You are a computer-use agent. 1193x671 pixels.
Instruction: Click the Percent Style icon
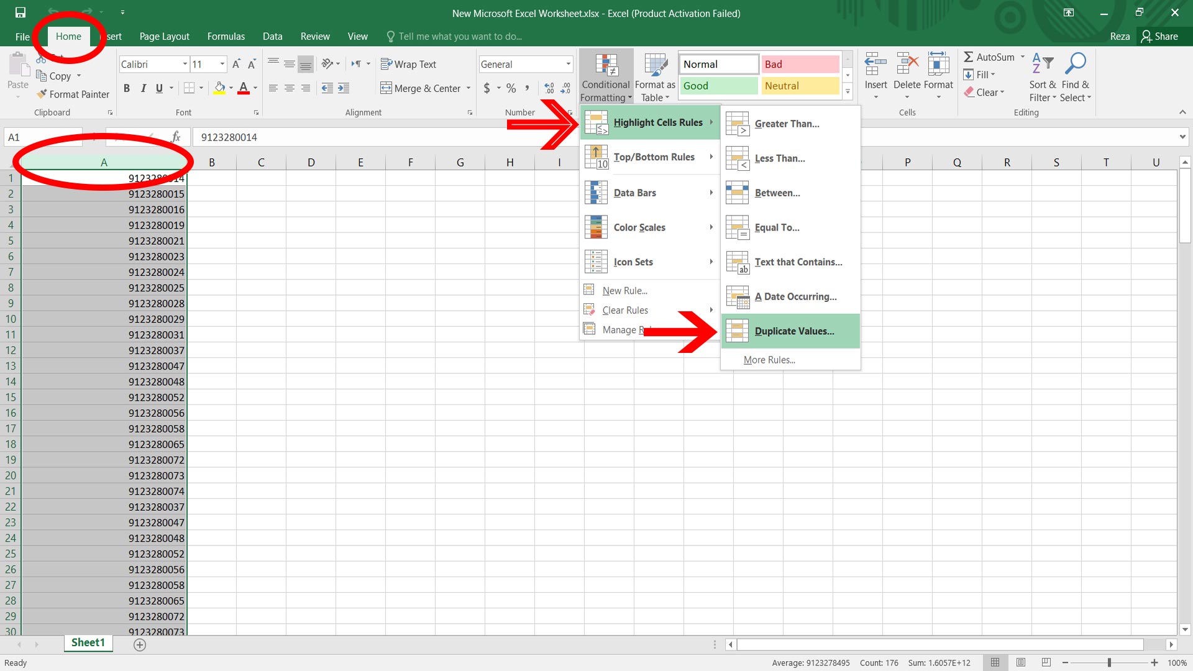tap(511, 88)
